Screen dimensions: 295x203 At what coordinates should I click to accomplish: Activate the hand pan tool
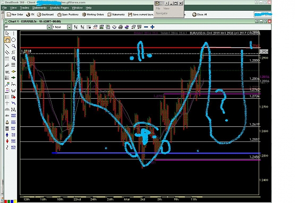coord(7,39)
